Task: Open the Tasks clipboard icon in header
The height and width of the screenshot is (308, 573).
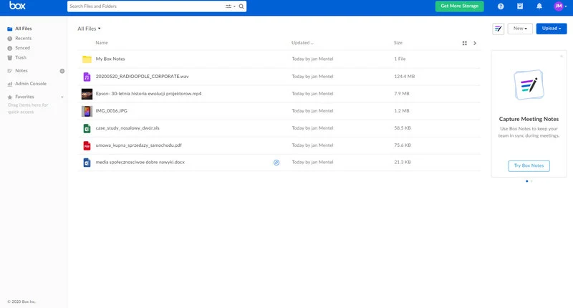Action: (520, 6)
